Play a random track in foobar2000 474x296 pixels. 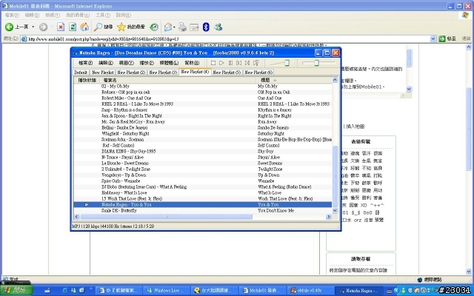point(256,63)
